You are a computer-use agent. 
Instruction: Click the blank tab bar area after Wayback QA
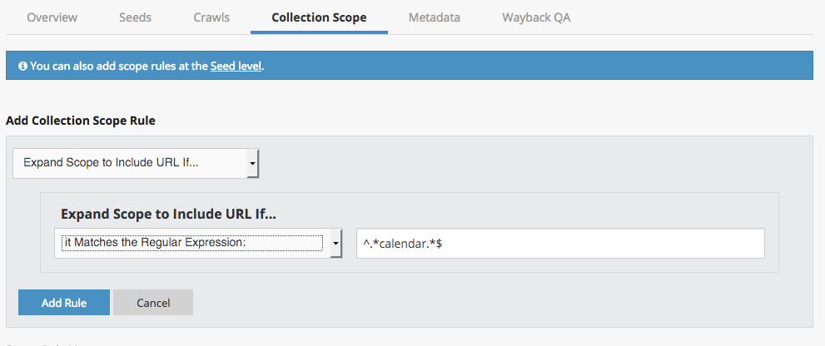coord(699,17)
